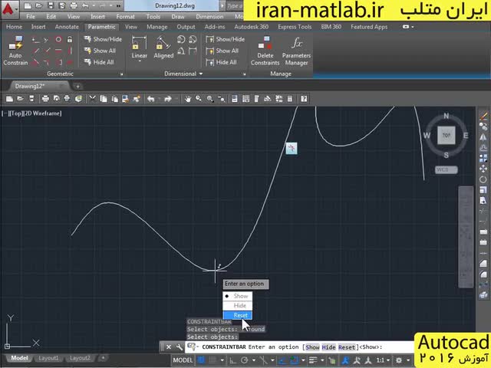Open the Geometric panel settings launcher arrow
Screen dimensions: 491x368
pos(121,74)
